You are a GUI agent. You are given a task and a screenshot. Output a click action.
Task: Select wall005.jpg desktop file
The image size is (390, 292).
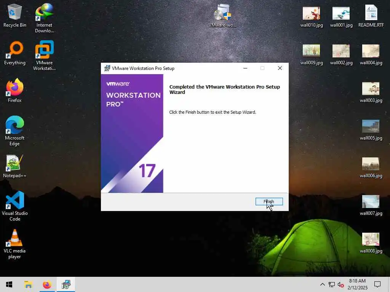click(x=371, y=130)
